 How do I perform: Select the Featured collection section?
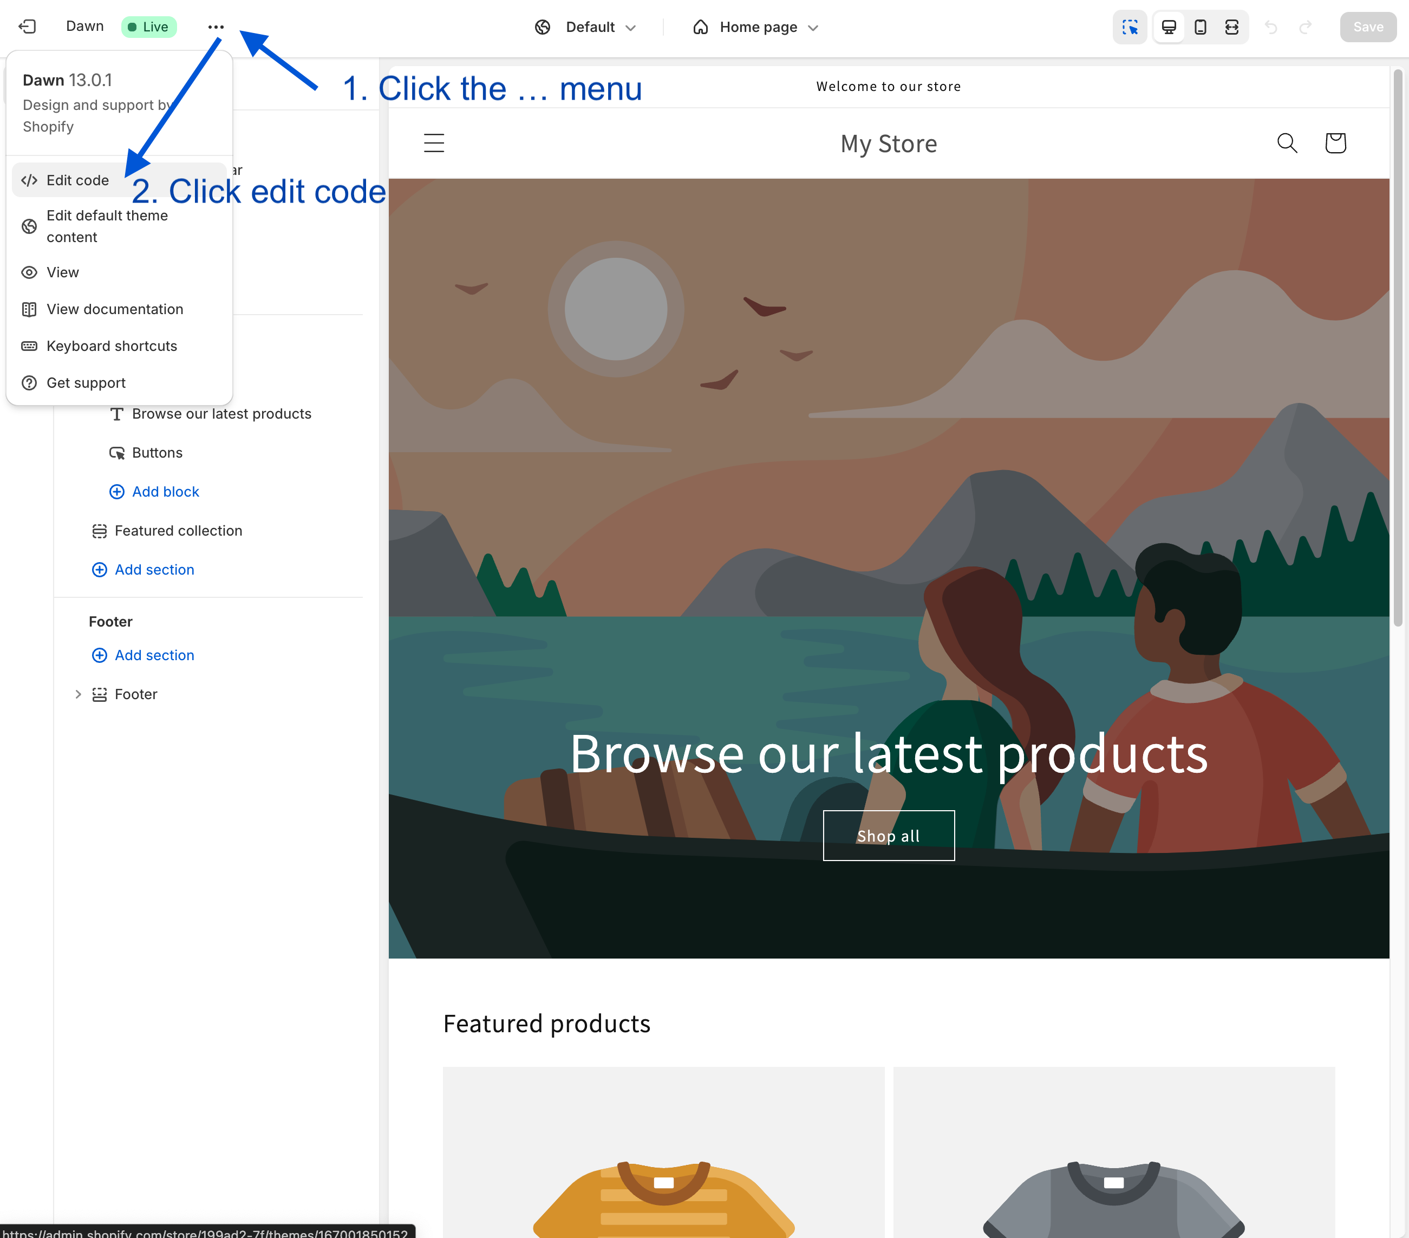[x=179, y=531]
